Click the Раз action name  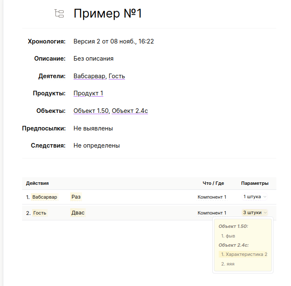(x=76, y=197)
